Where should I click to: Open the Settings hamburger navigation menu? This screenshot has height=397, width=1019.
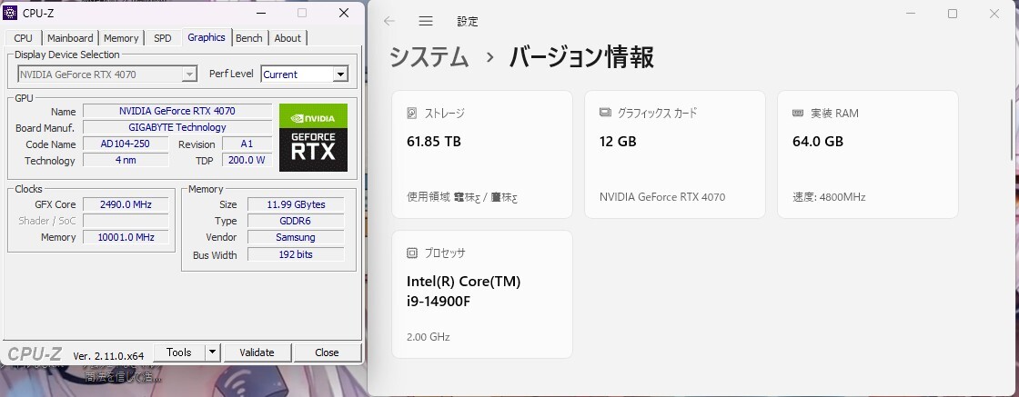[426, 21]
